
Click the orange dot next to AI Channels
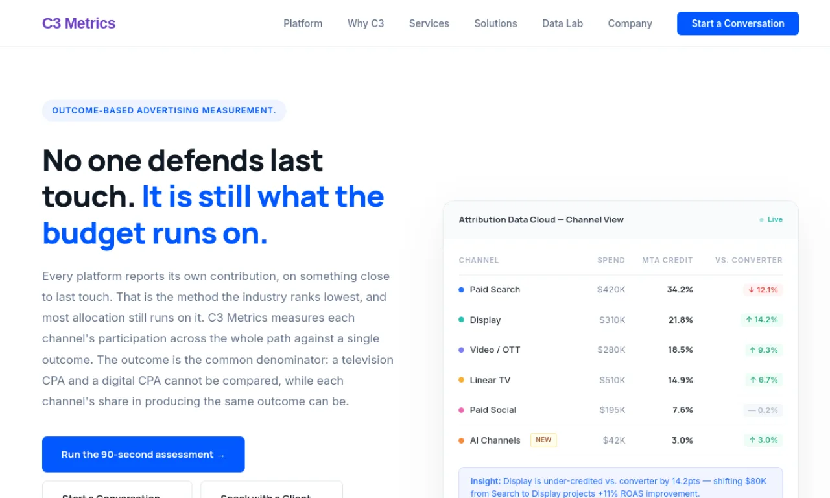[x=462, y=440]
